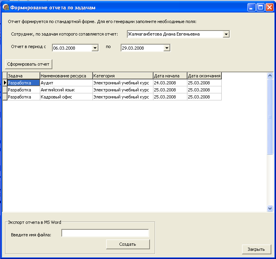Focus the file name input field

point(105,233)
